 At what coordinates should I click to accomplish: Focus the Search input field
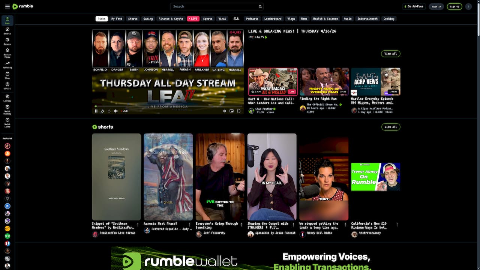[214, 6]
